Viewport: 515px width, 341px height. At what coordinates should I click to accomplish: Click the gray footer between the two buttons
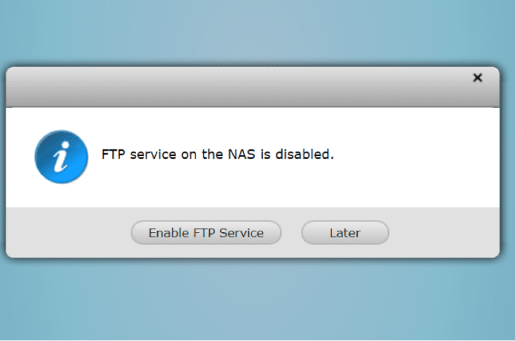click(x=291, y=233)
